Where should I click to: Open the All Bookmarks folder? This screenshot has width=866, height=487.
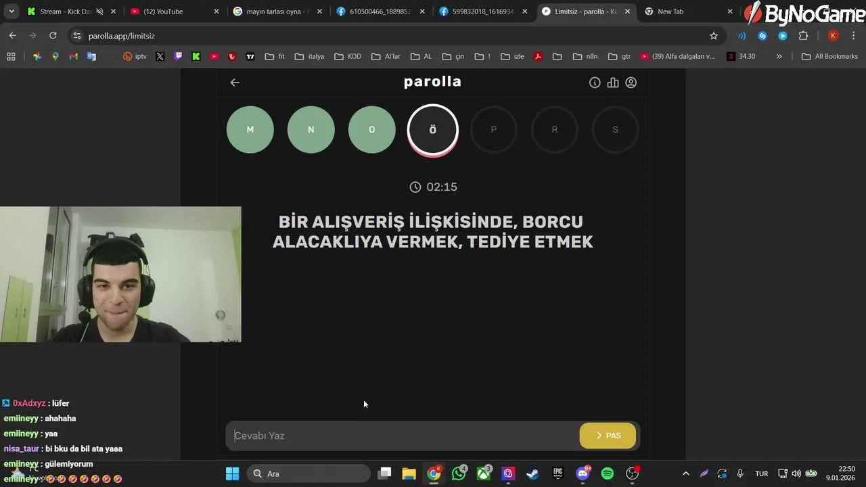(x=829, y=57)
